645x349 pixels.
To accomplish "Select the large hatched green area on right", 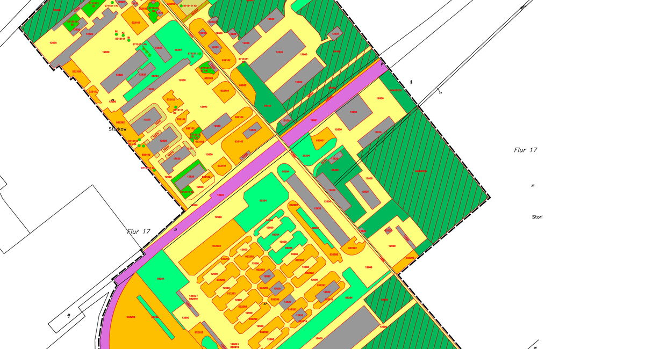I will [425, 172].
